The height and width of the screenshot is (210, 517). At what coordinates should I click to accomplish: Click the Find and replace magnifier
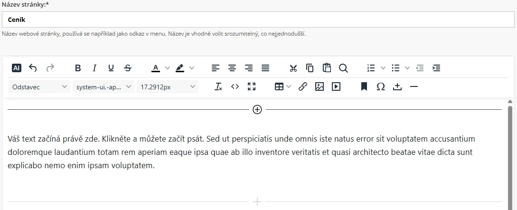(343, 68)
